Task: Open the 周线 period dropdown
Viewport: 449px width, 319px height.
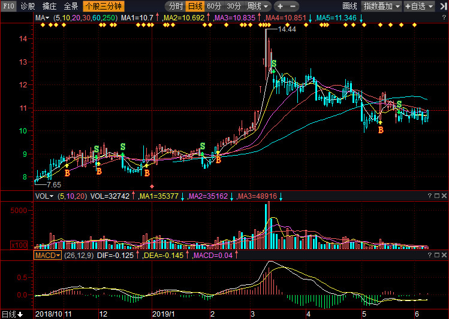Action: tap(258, 6)
